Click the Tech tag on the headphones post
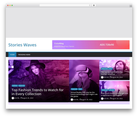Image resolution: width=138 pixels, height=117 pixels. (x=110, y=69)
